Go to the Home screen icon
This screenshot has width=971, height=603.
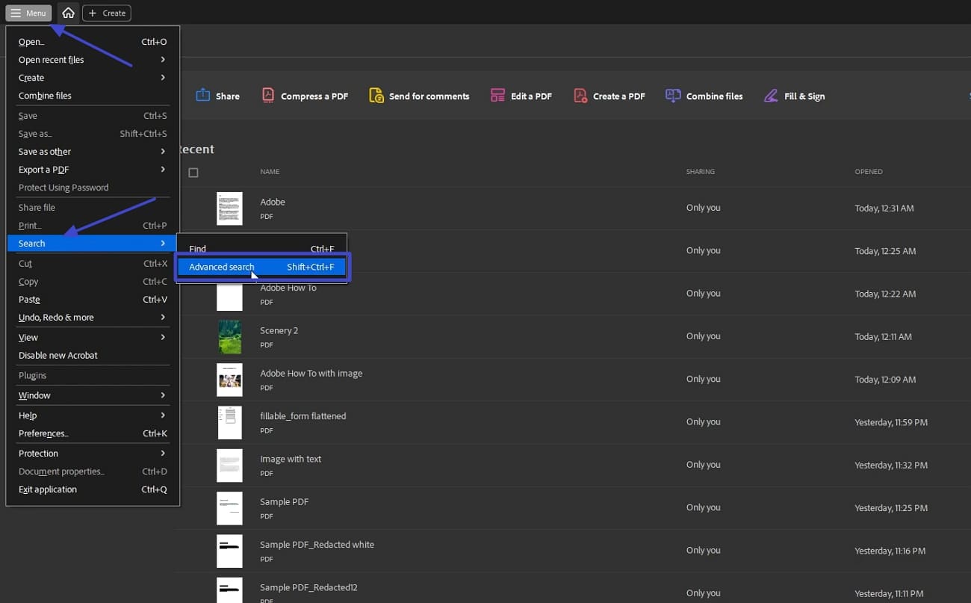click(67, 13)
